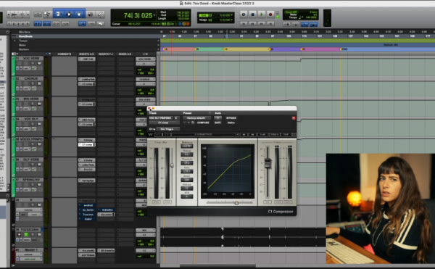This screenshot has height=269, width=435.
Task: Open the key input side-chain dropdown
Action: [x=168, y=129]
